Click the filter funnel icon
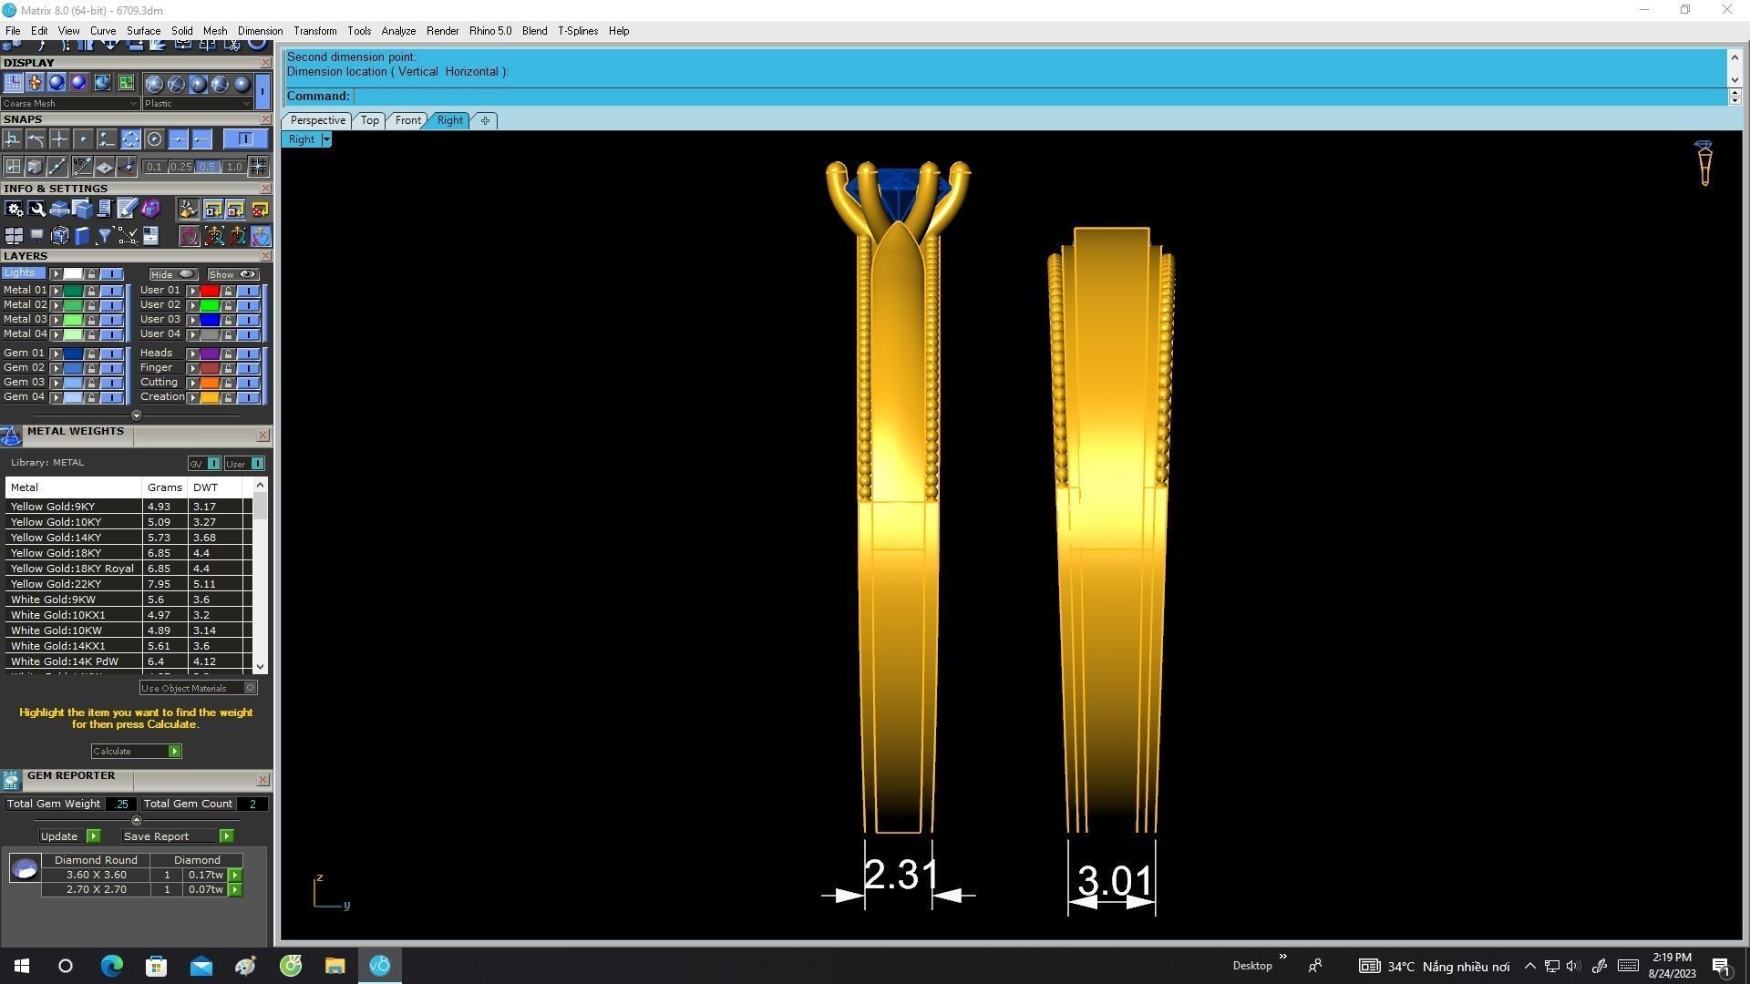The image size is (1750, 984). click(105, 237)
